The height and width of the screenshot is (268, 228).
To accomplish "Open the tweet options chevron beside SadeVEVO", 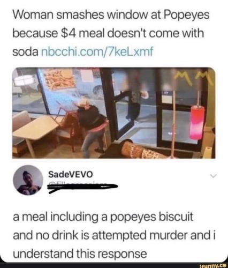I will [x=214, y=176].
